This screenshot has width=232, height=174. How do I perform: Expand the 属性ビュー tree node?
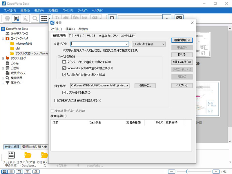(3, 83)
